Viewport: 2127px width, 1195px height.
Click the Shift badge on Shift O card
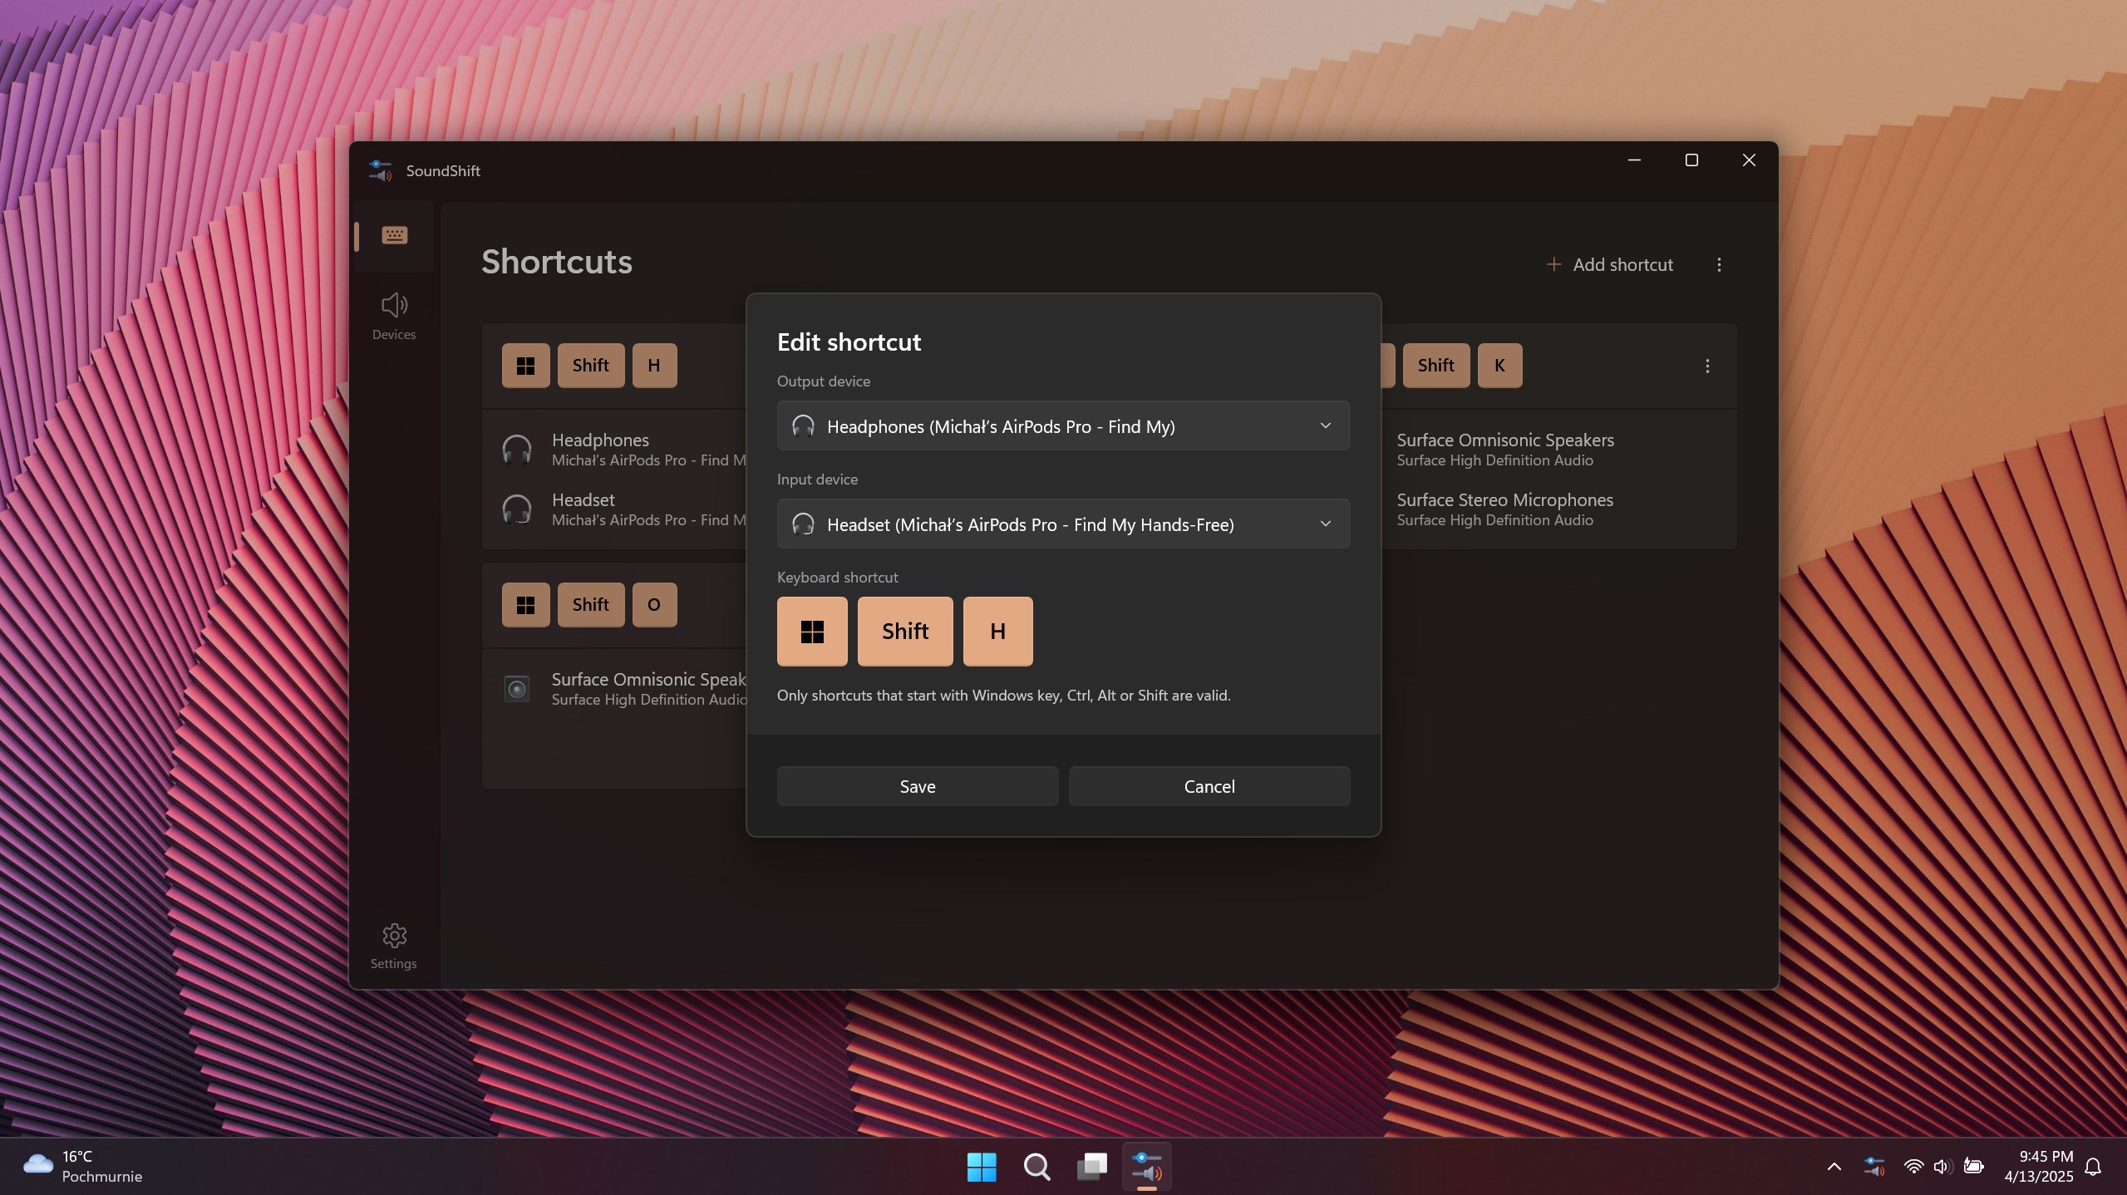coord(591,605)
